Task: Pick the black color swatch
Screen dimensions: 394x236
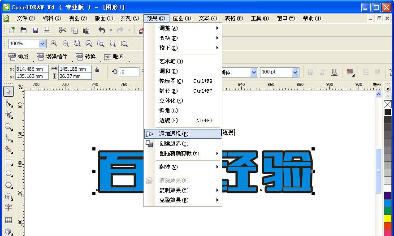Action: 388,112
